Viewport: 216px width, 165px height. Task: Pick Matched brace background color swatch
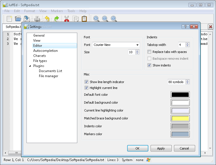(180, 118)
